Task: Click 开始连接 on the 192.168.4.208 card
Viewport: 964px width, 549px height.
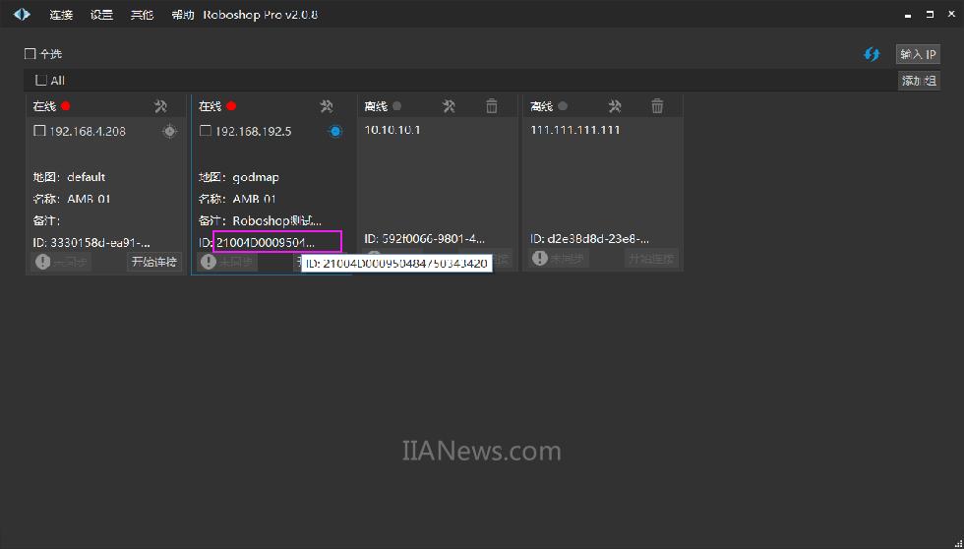Action: click(154, 262)
